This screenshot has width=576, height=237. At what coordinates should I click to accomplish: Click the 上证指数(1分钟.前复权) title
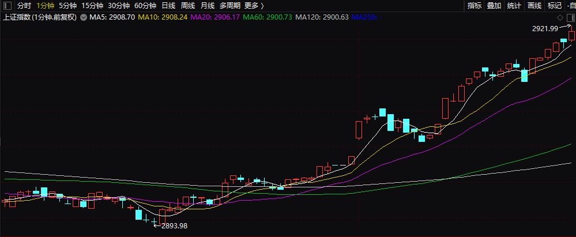tap(40, 17)
